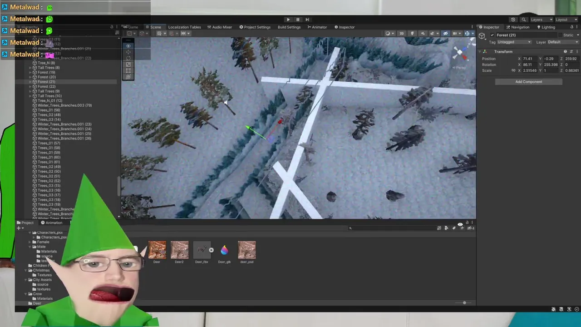The height and width of the screenshot is (327, 581).
Task: Select the Deer thumbnail asset
Action: 157,253
